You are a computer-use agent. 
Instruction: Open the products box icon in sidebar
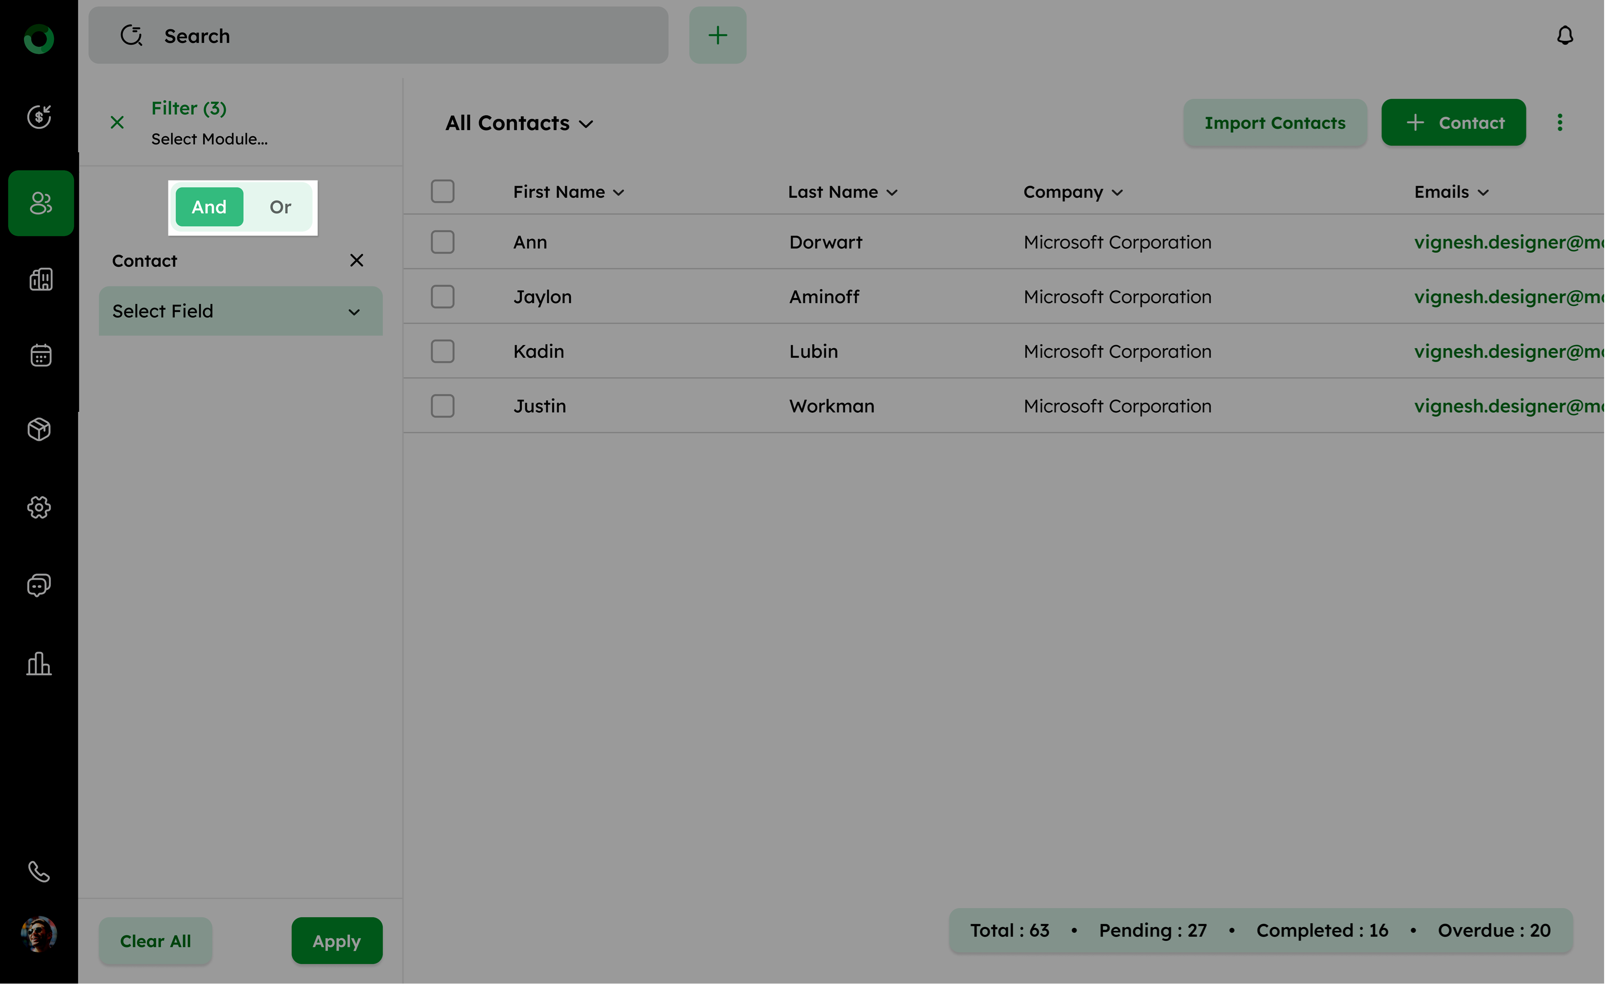point(39,430)
